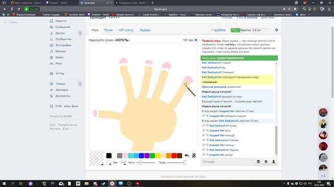Click the Назад back link
This screenshot has width=334, height=187.
pos(11,22)
